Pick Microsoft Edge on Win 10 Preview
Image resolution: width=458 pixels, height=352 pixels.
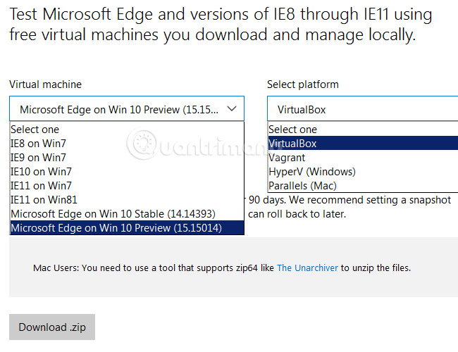[117, 227]
